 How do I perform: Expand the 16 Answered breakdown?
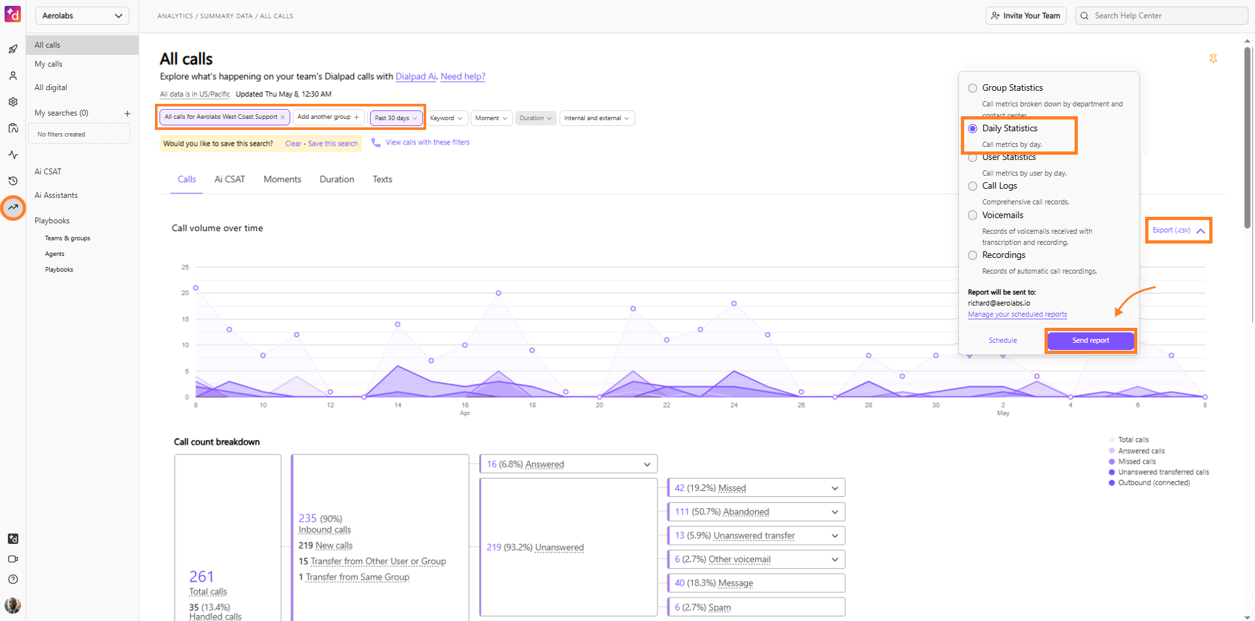click(647, 464)
